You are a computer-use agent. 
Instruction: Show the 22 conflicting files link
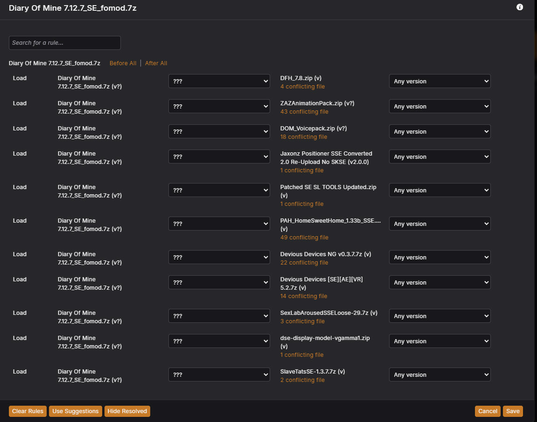304,263
